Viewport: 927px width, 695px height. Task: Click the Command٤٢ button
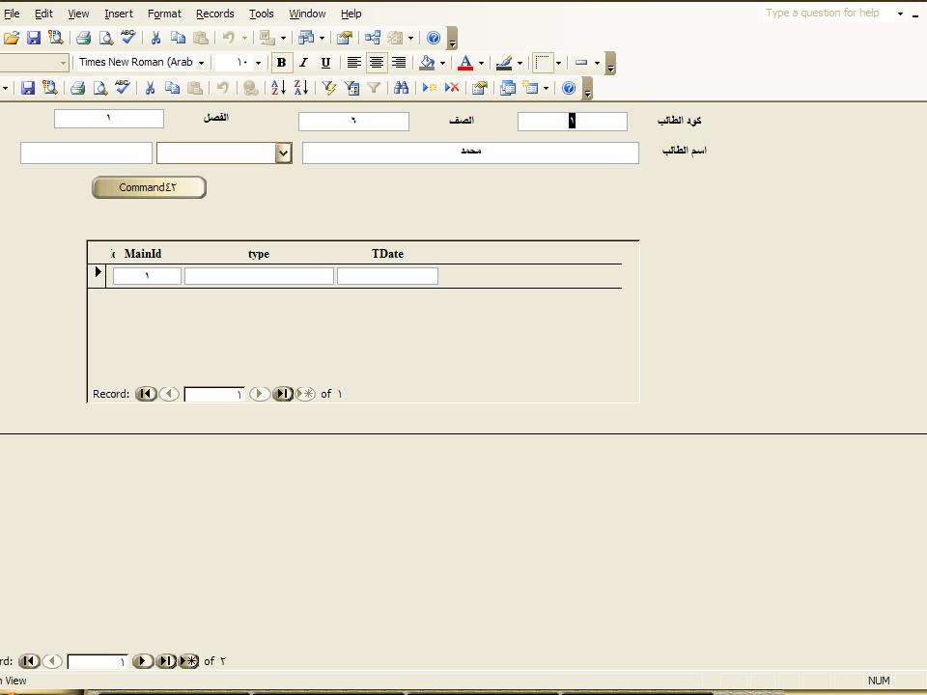[x=149, y=187]
